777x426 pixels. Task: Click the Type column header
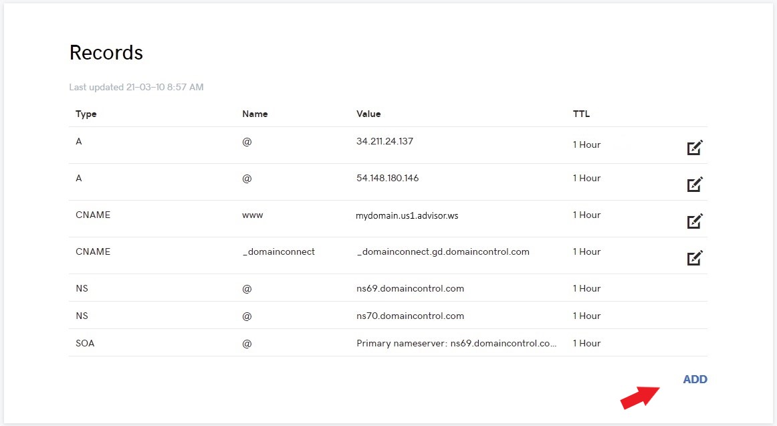[86, 114]
